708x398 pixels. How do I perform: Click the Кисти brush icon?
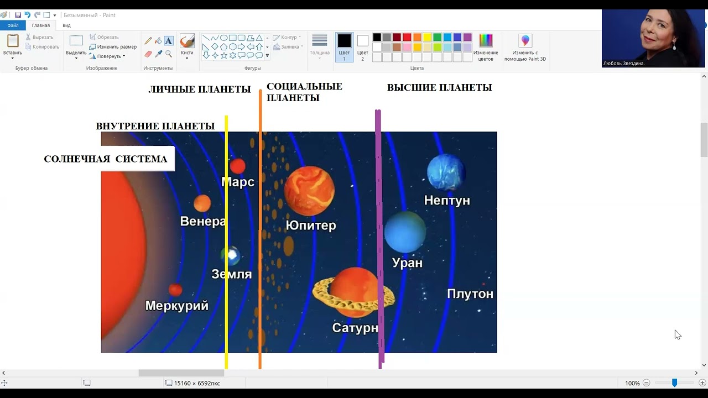187,41
